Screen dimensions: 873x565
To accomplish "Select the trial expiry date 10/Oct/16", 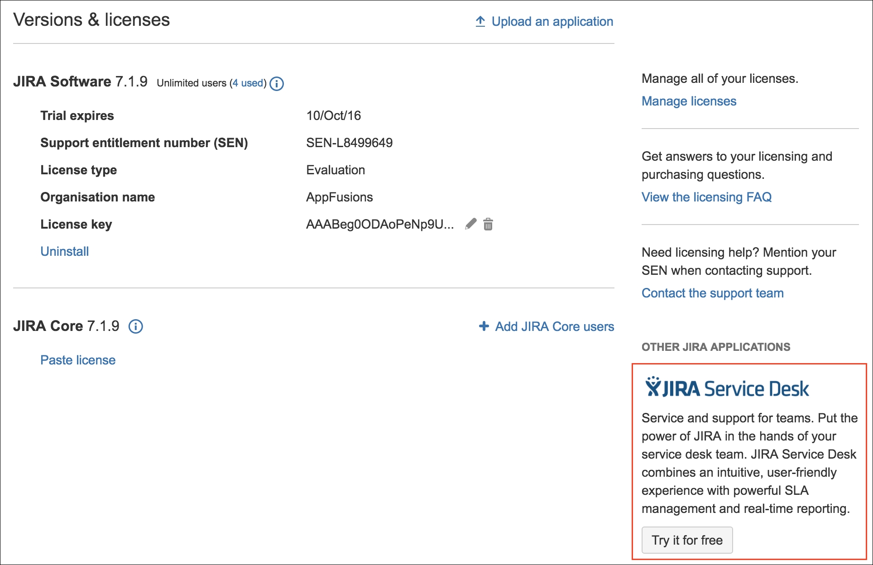I will (334, 115).
